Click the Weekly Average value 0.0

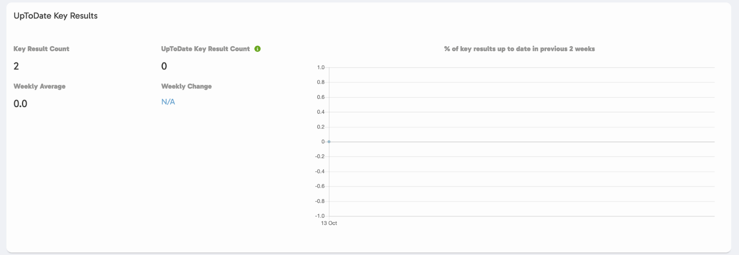point(20,104)
